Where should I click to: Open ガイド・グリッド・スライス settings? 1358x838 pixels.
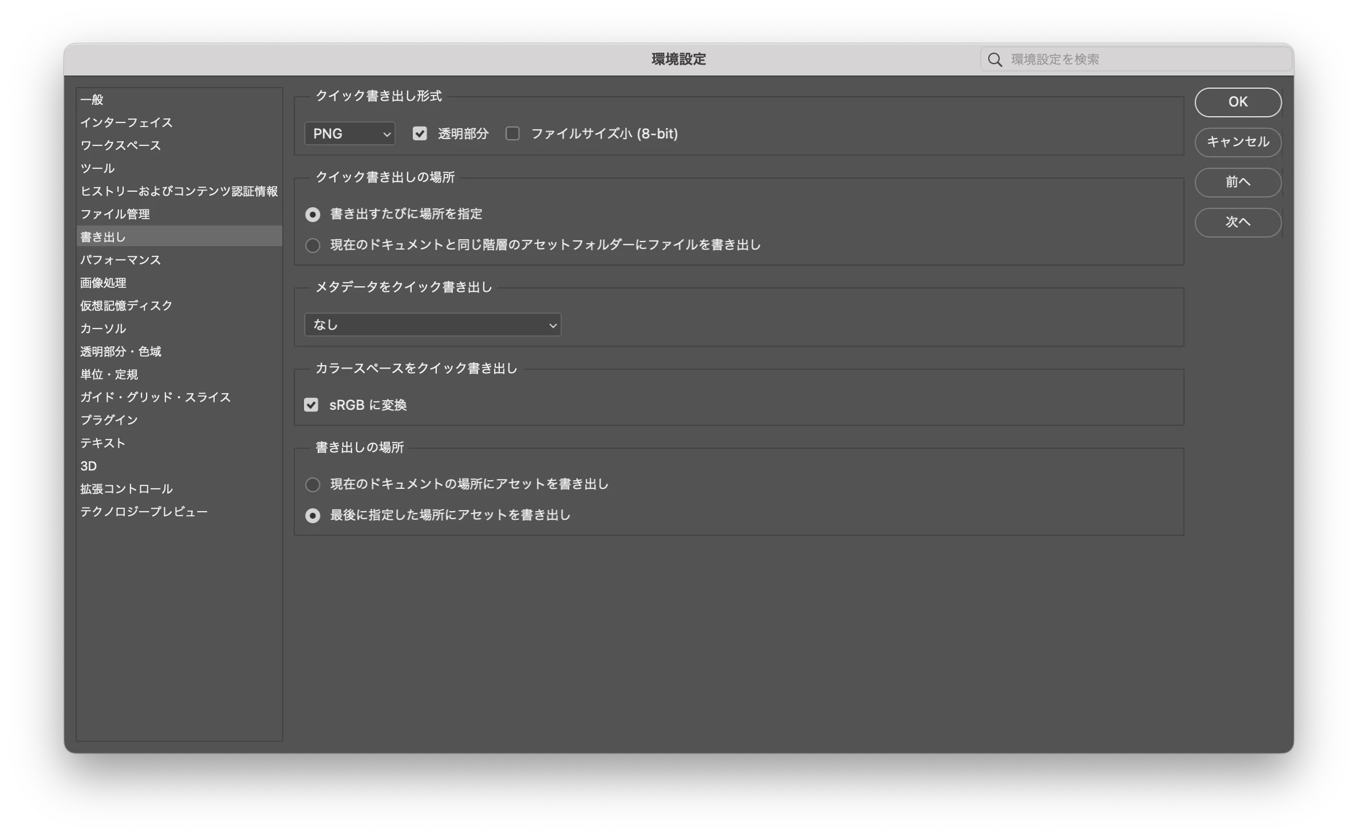(x=155, y=397)
